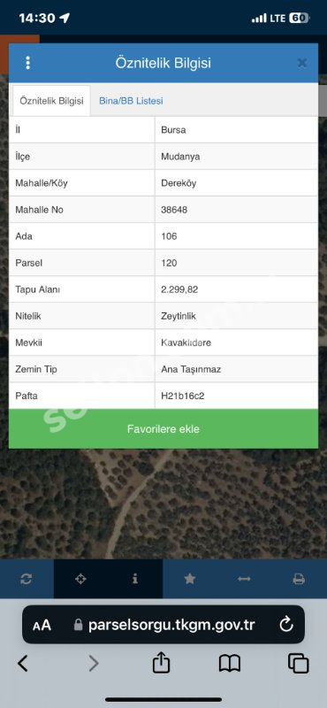
Task: Tap the printer icon in map toolbar
Action: click(x=299, y=579)
